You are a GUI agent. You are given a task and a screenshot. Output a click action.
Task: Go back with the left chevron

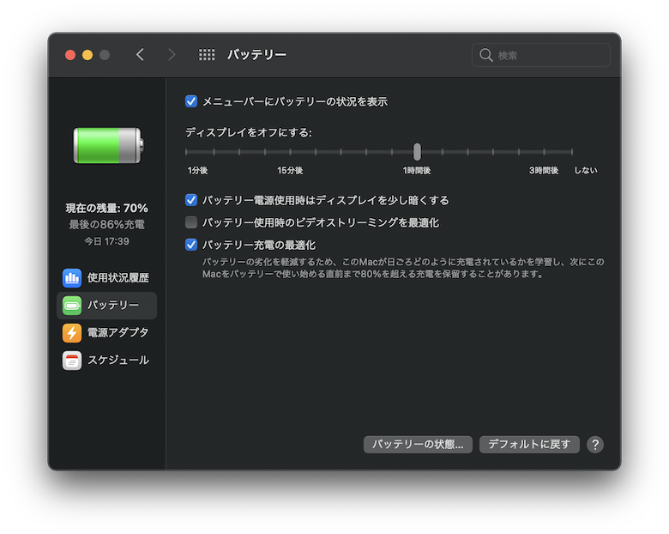(x=140, y=55)
